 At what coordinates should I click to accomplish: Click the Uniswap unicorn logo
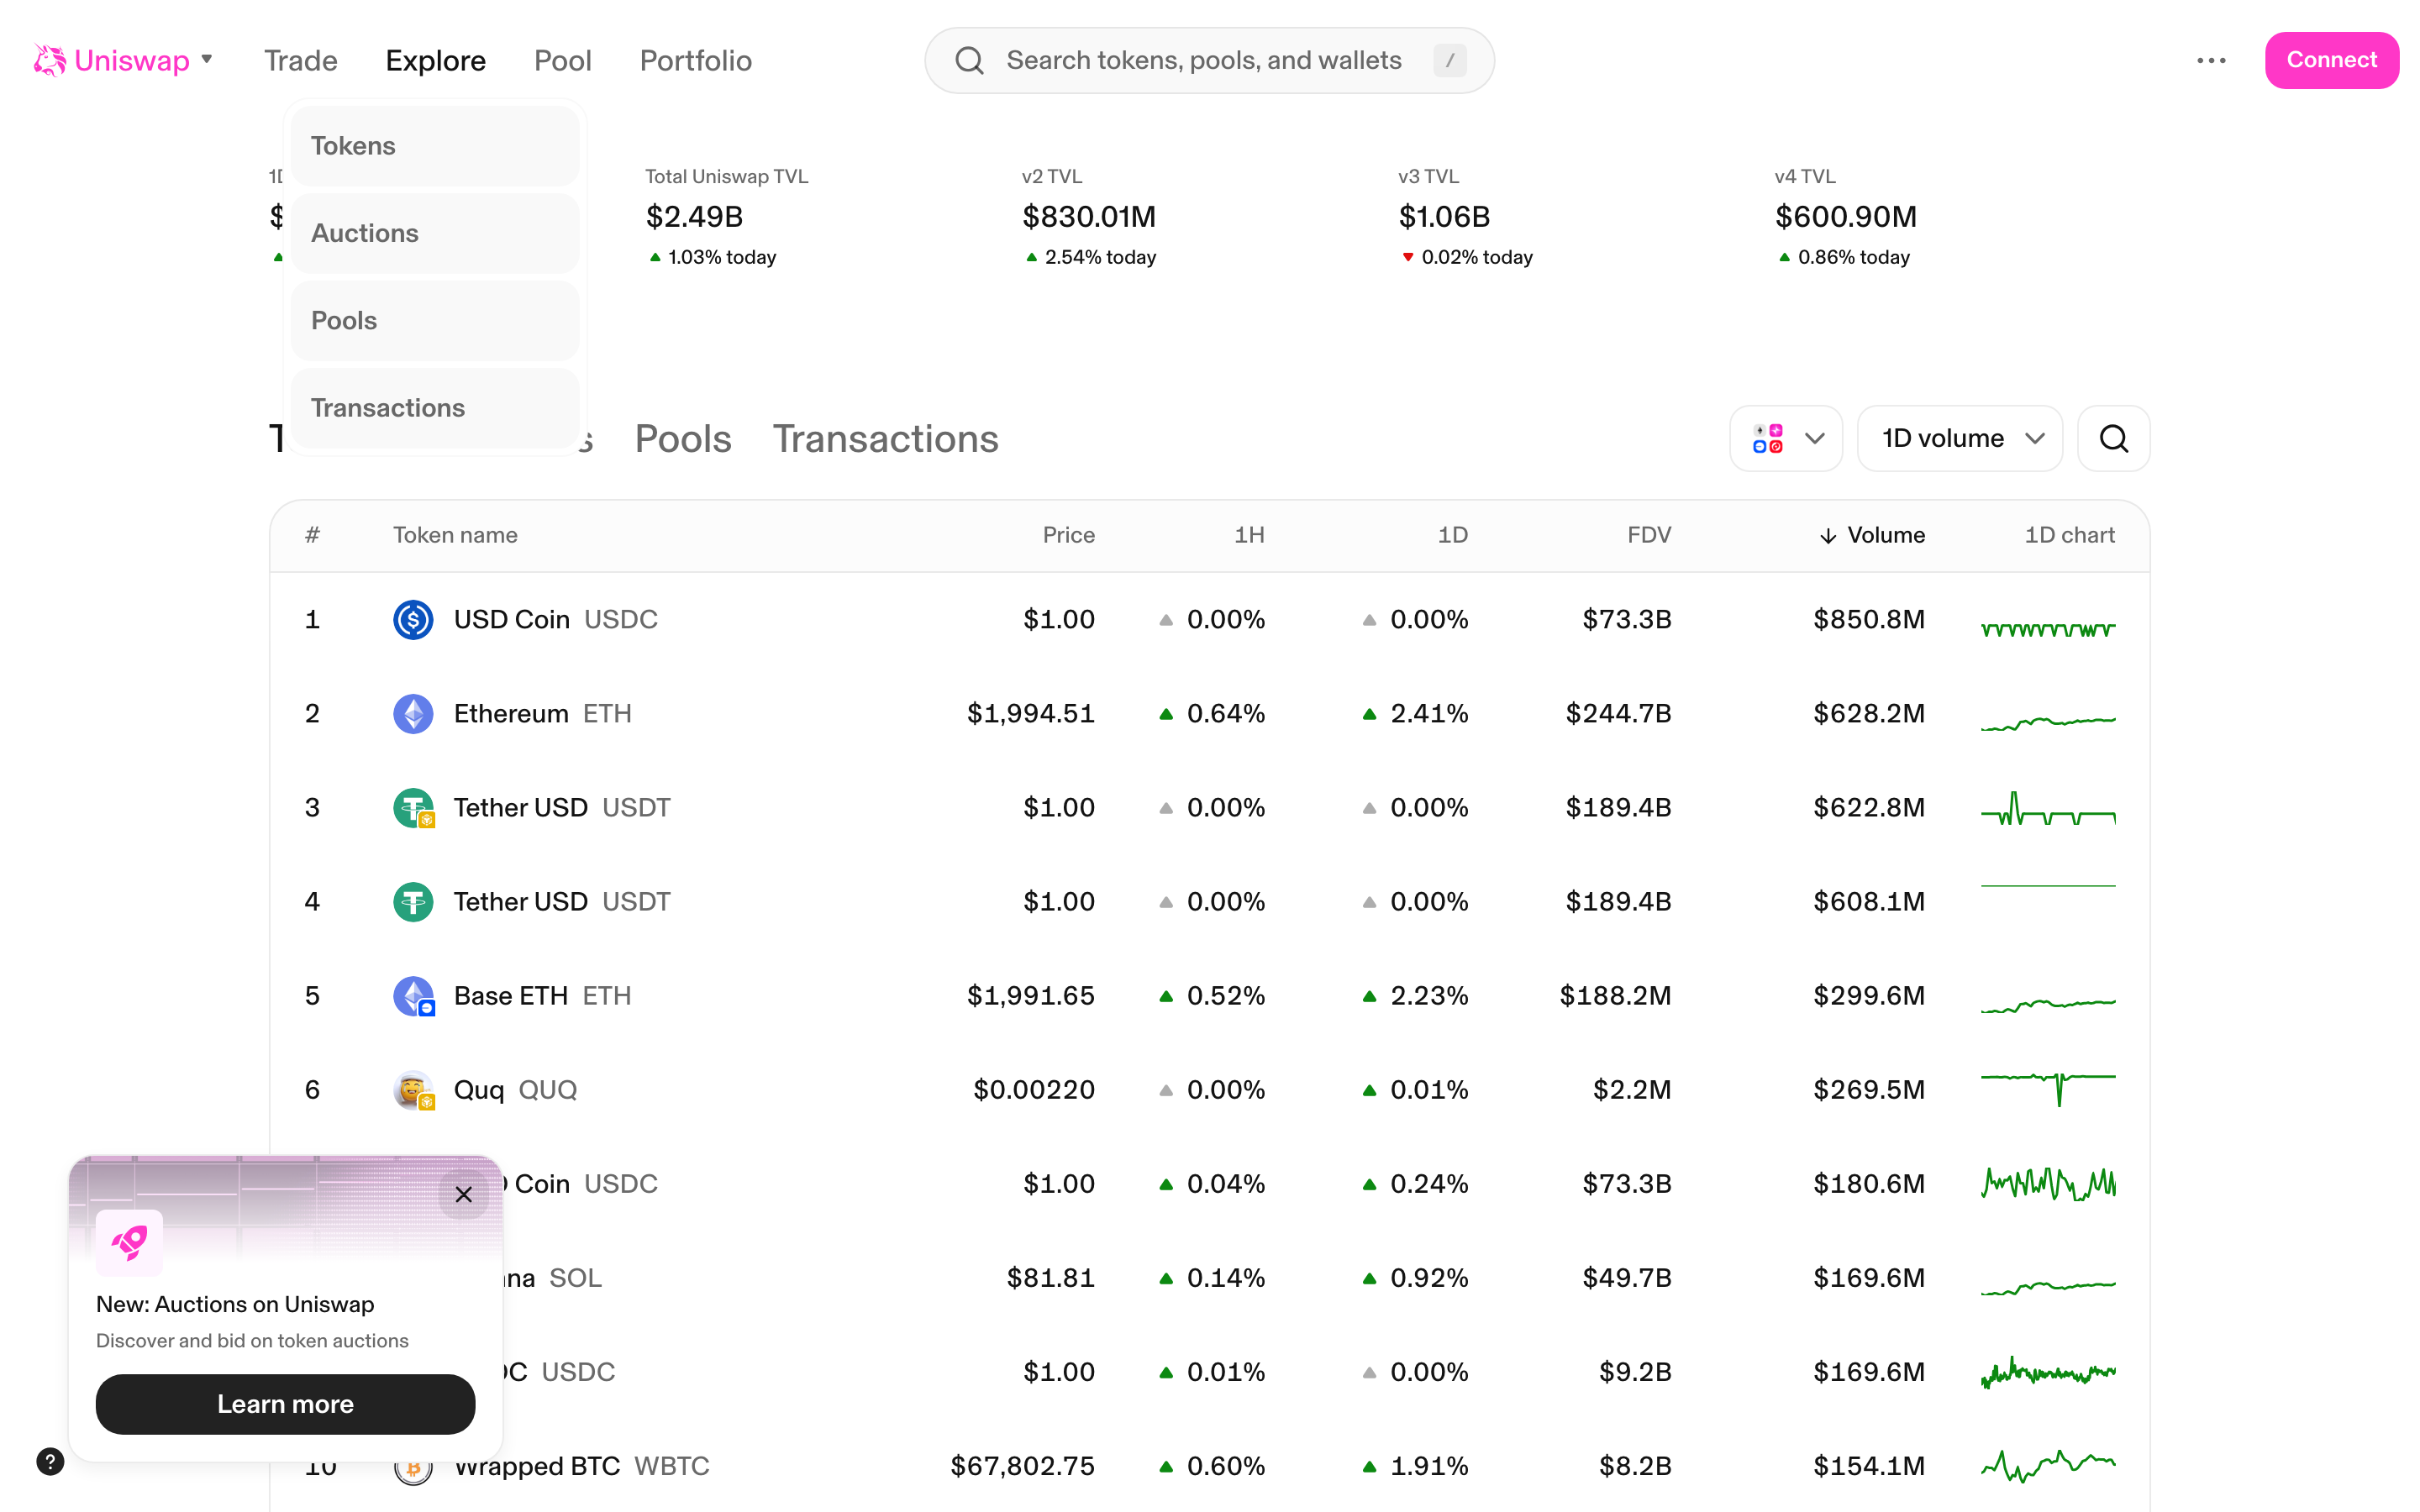pyautogui.click(x=47, y=60)
